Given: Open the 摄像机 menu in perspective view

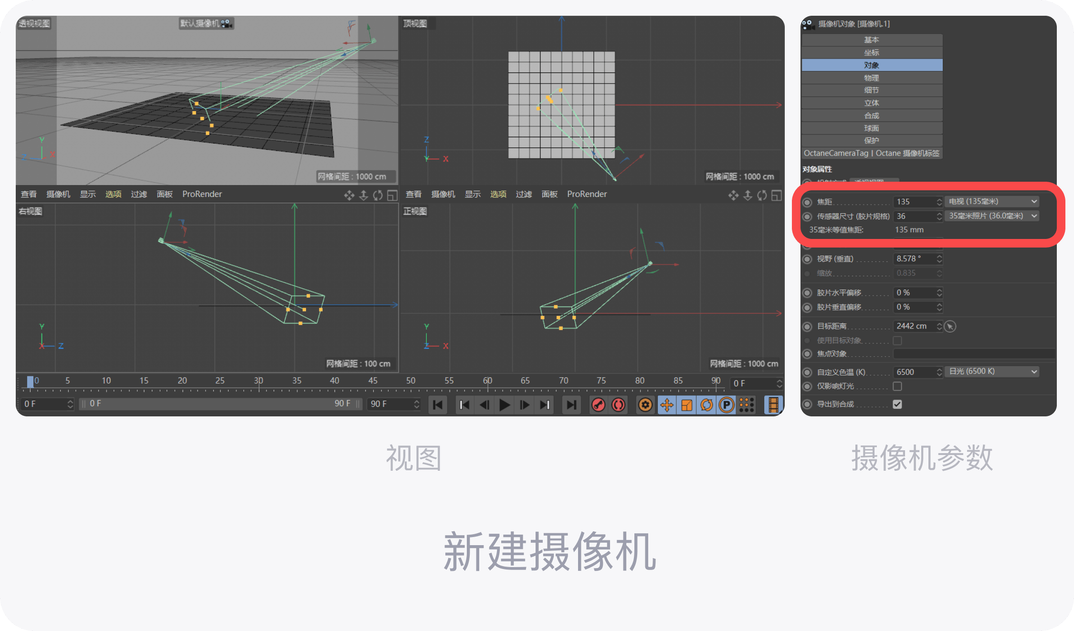Looking at the screenshot, I should click(x=58, y=194).
